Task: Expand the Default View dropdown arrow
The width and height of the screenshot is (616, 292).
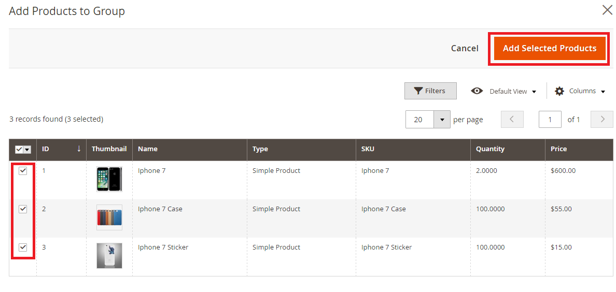Action: 534,92
